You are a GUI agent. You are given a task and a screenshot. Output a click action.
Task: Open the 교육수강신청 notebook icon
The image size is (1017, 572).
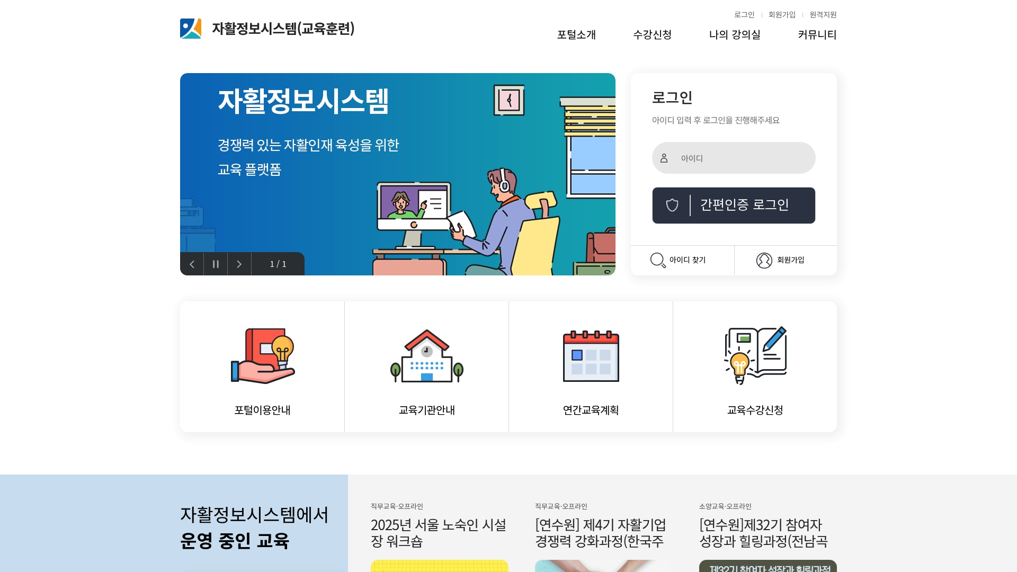(x=755, y=355)
